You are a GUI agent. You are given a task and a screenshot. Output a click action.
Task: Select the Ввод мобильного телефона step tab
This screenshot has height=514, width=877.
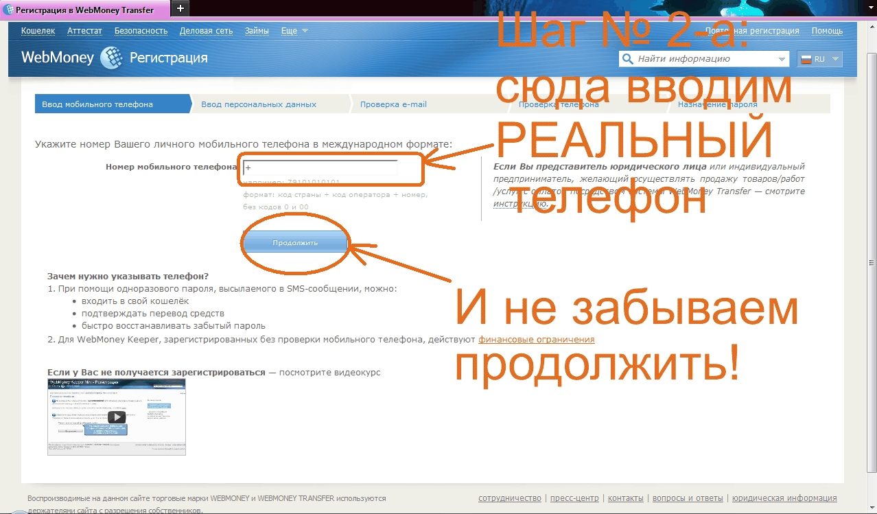click(113, 104)
